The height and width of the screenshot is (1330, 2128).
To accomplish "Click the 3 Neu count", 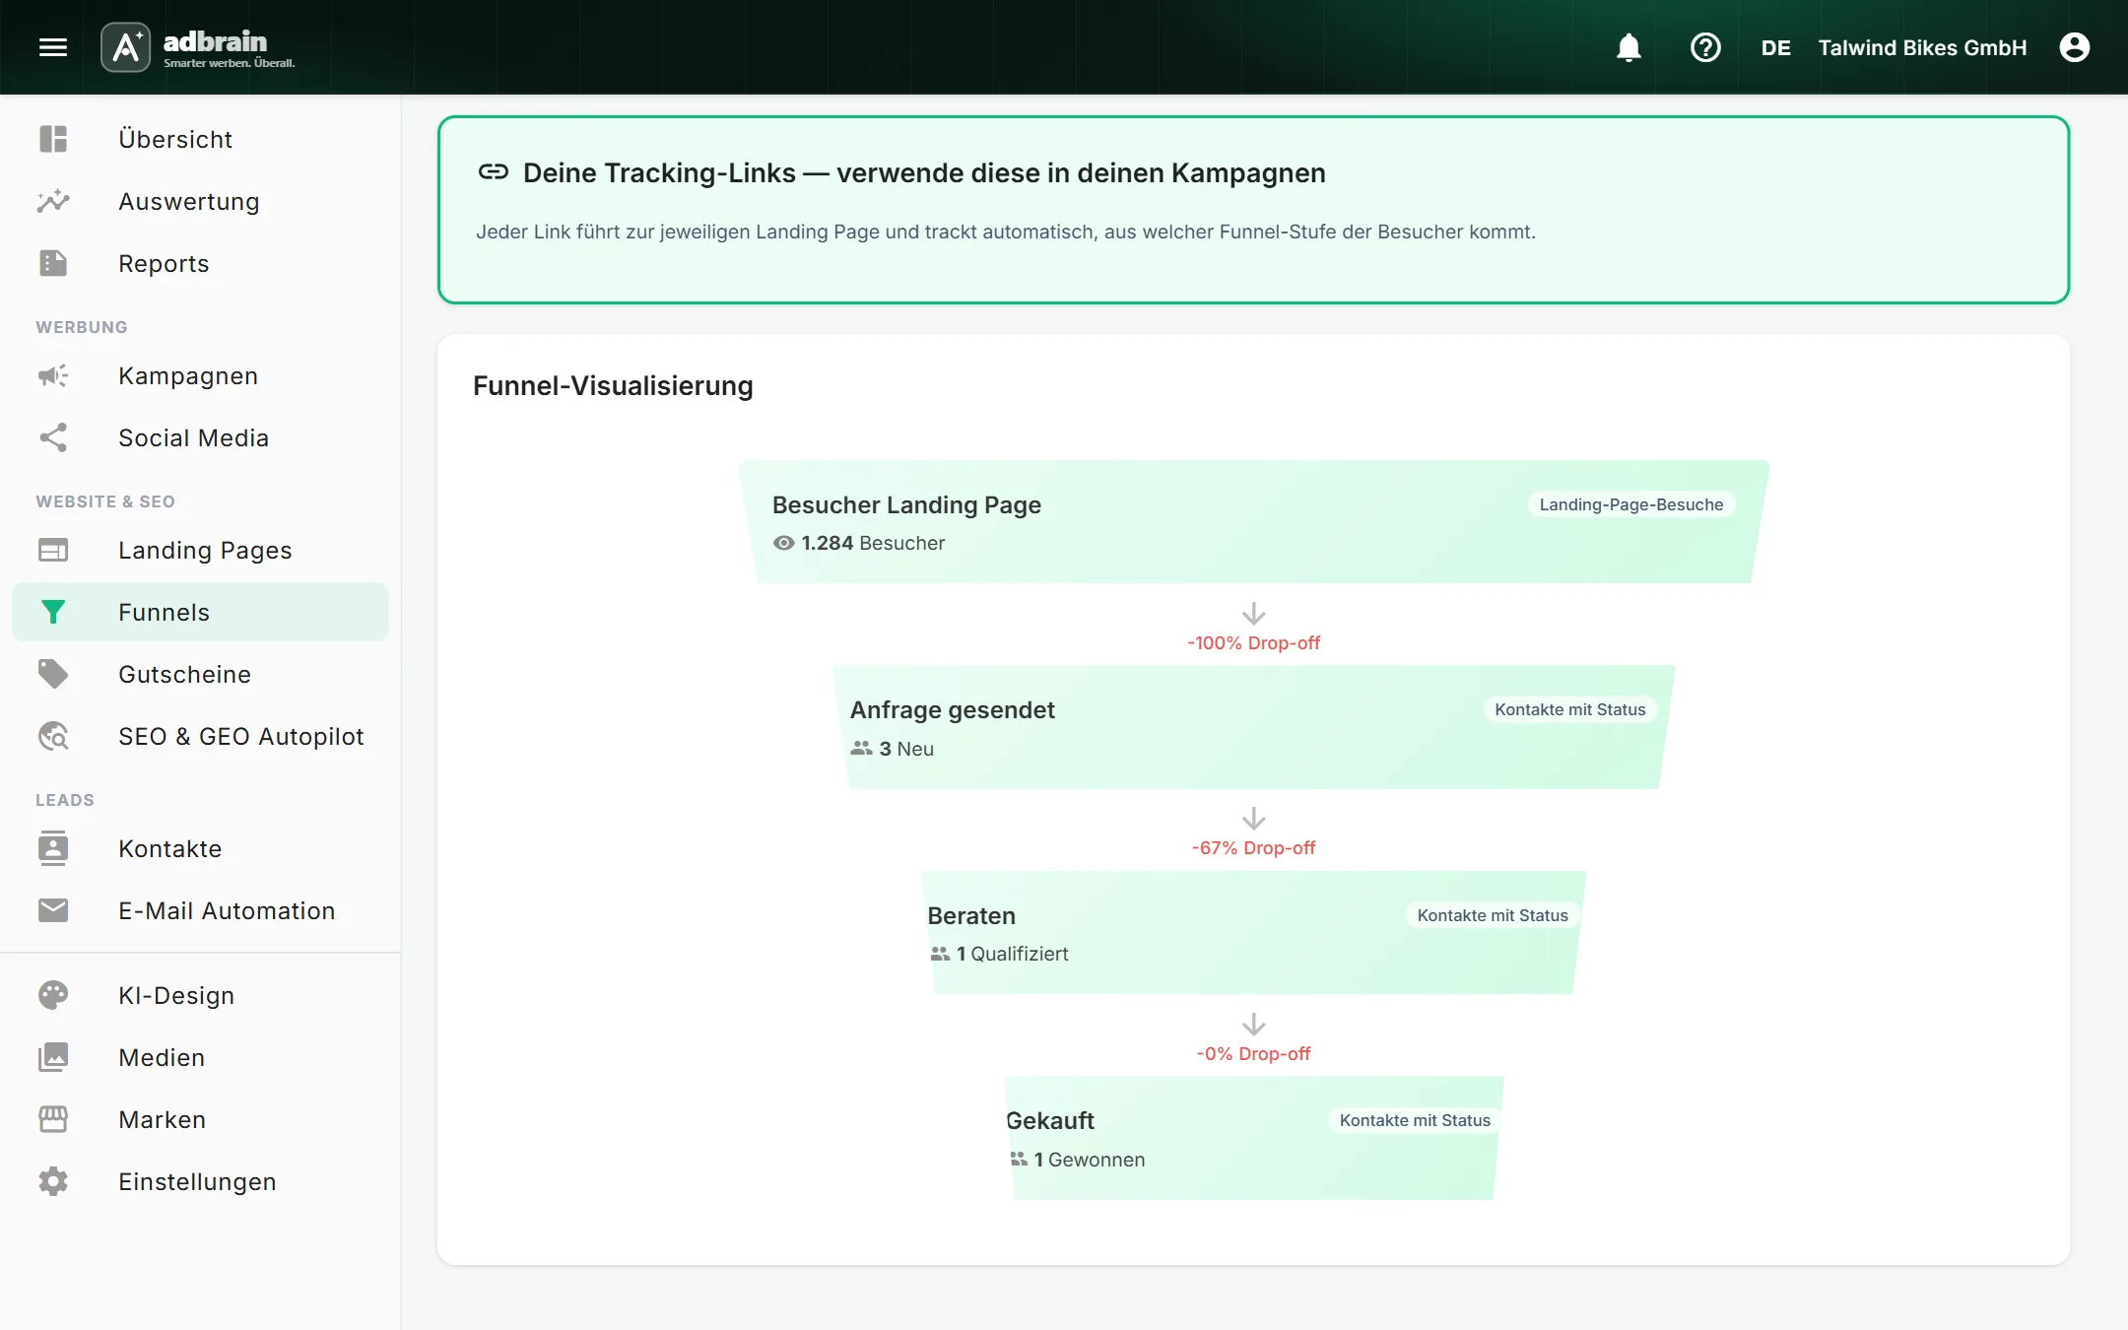I will [x=893, y=749].
